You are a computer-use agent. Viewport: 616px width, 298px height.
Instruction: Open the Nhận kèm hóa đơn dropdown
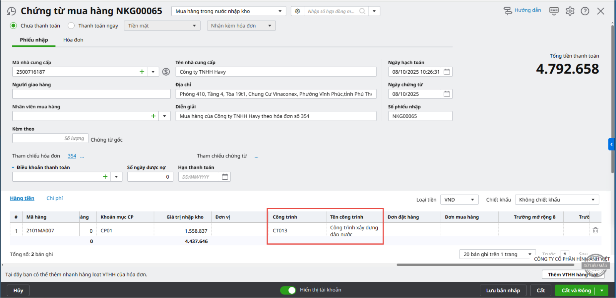coord(241,26)
